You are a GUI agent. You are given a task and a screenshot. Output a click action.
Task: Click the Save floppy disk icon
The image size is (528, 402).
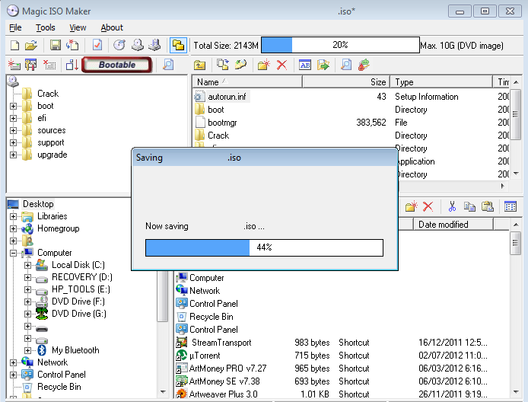click(56, 45)
